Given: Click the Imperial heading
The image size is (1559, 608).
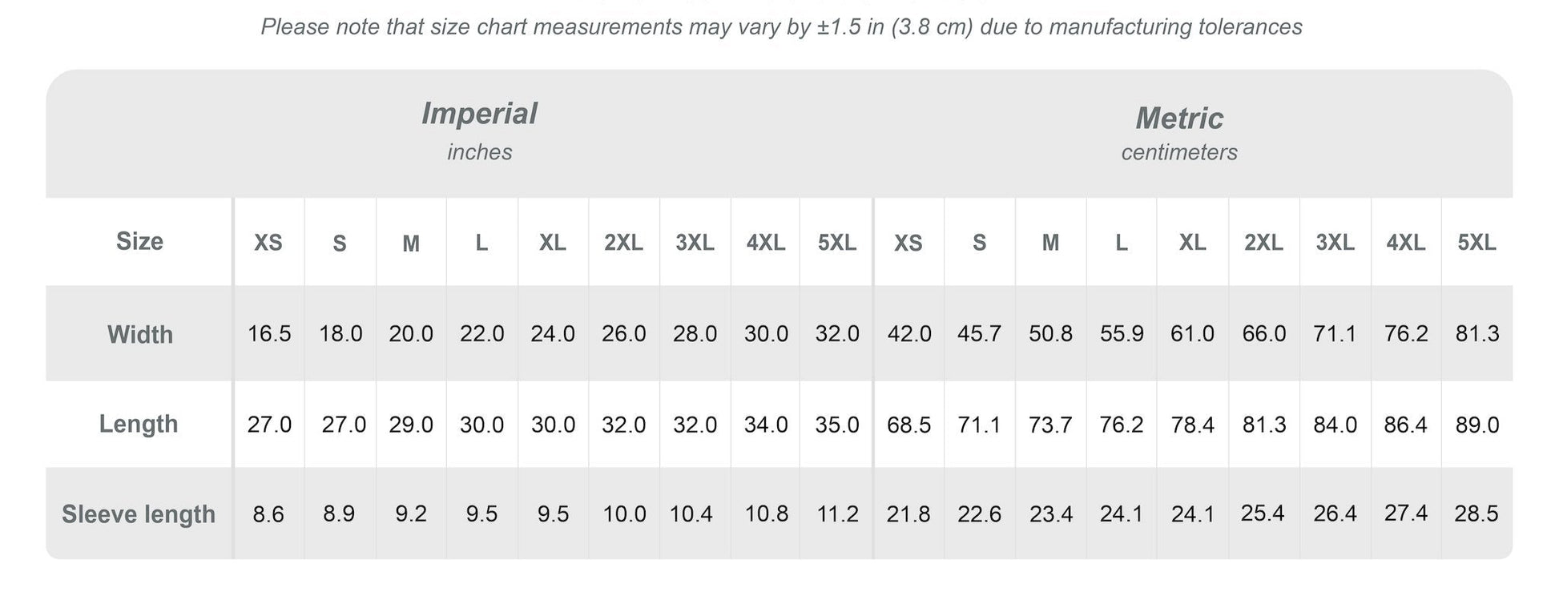Looking at the screenshot, I should 479,114.
